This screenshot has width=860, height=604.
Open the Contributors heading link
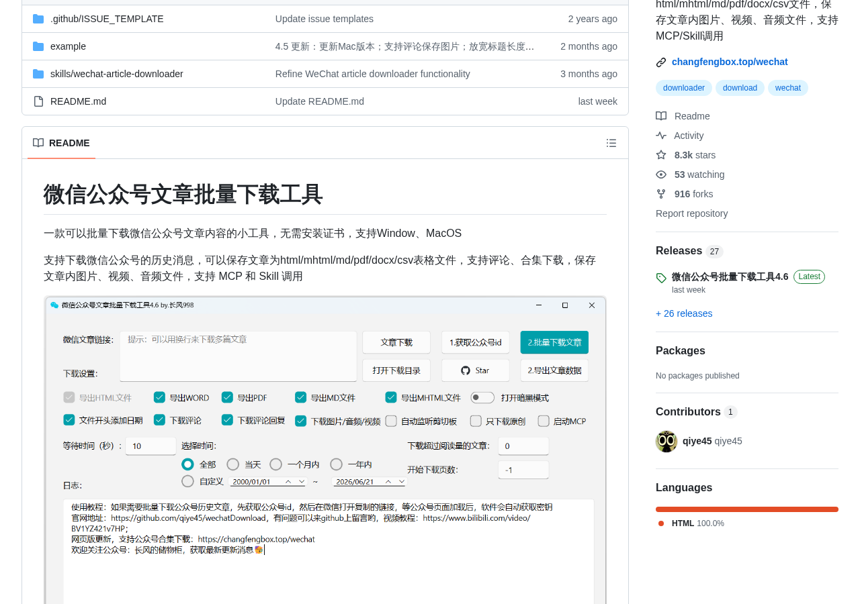[x=688, y=412]
